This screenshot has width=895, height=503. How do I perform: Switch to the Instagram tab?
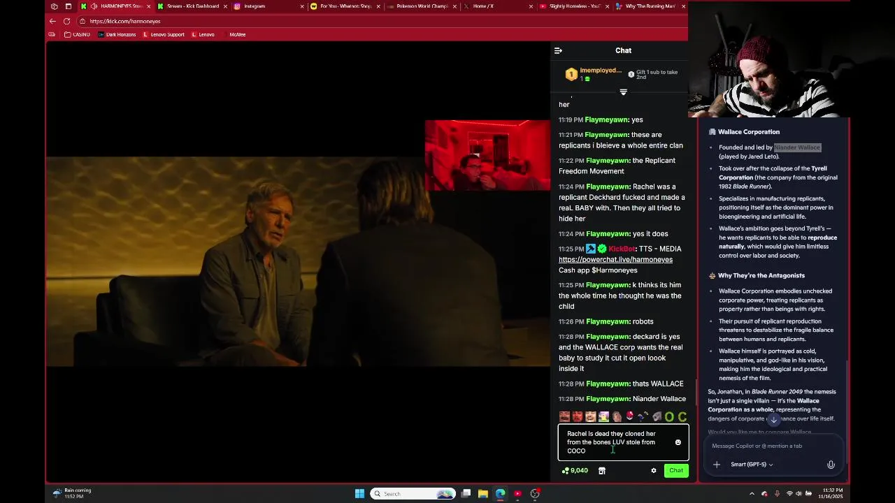point(267,6)
